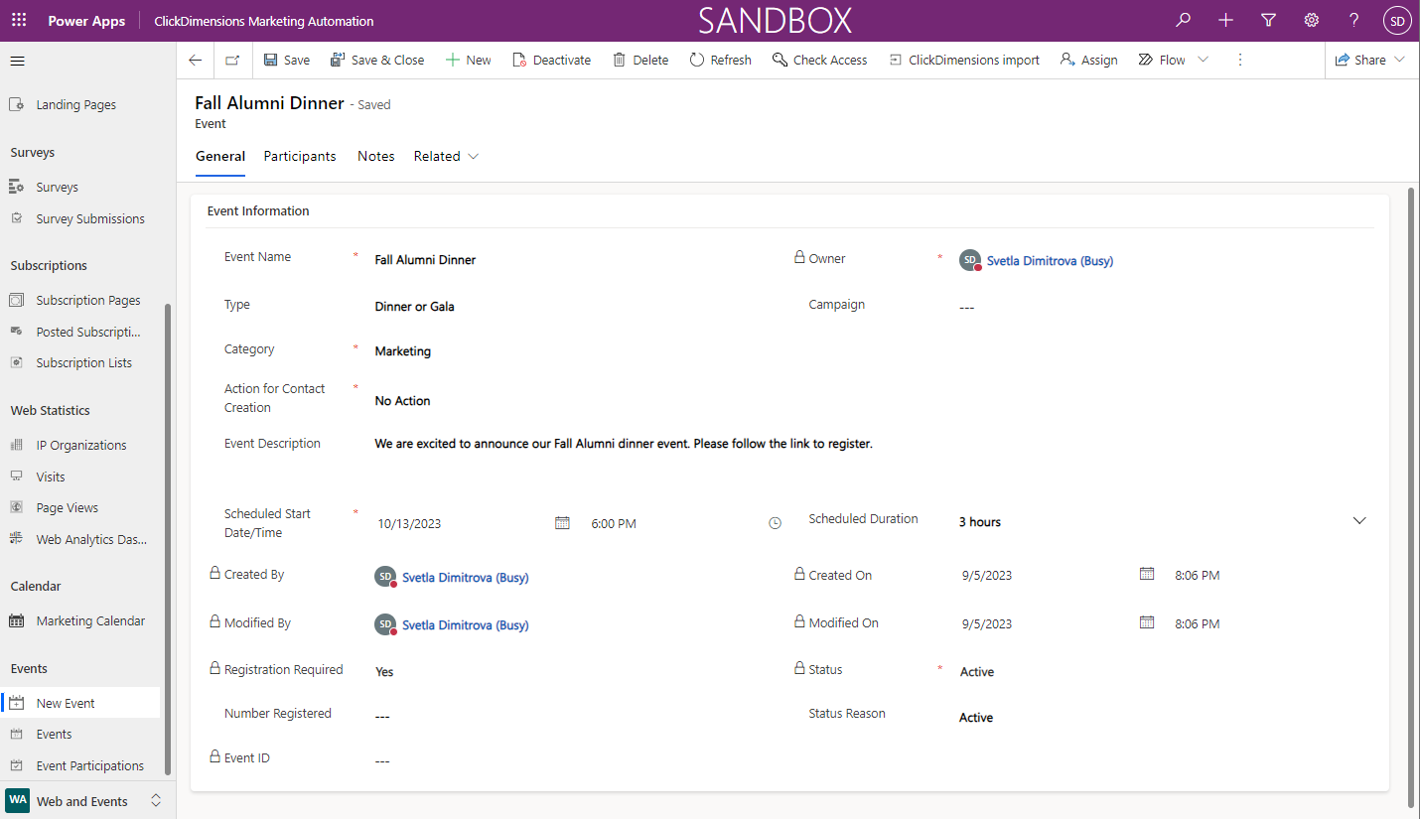Viewport: 1420px width, 819px height.
Task: Expand the Scheduled Duration dropdown arrow
Action: pyautogui.click(x=1359, y=521)
